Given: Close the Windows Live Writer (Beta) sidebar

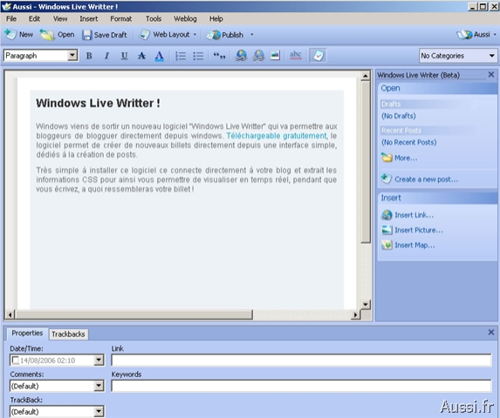Looking at the screenshot, I should [x=491, y=74].
